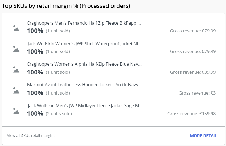Select Marmot Avant Featherless Hooded Jacket title
Screen dimensions: 226x146
coord(84,85)
